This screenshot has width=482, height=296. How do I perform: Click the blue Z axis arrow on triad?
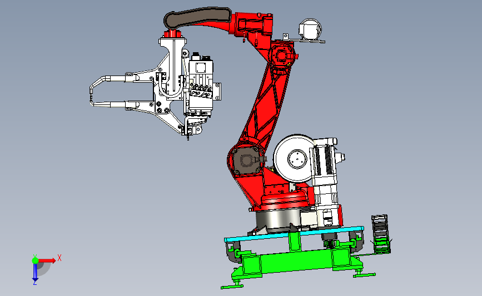[x=35, y=273]
